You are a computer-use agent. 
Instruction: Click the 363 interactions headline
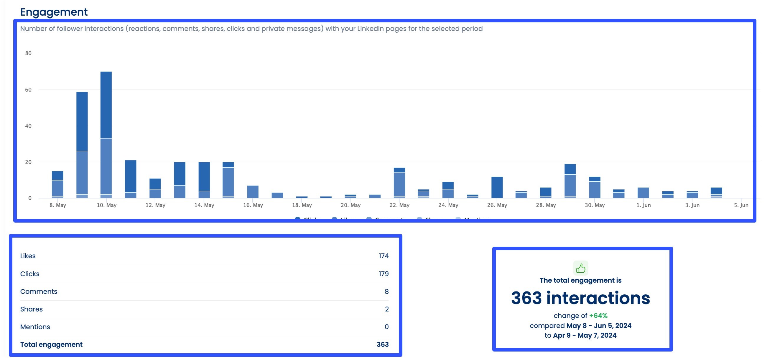click(x=580, y=298)
